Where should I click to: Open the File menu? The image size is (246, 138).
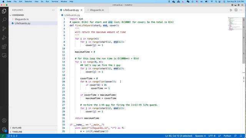(15, 2)
